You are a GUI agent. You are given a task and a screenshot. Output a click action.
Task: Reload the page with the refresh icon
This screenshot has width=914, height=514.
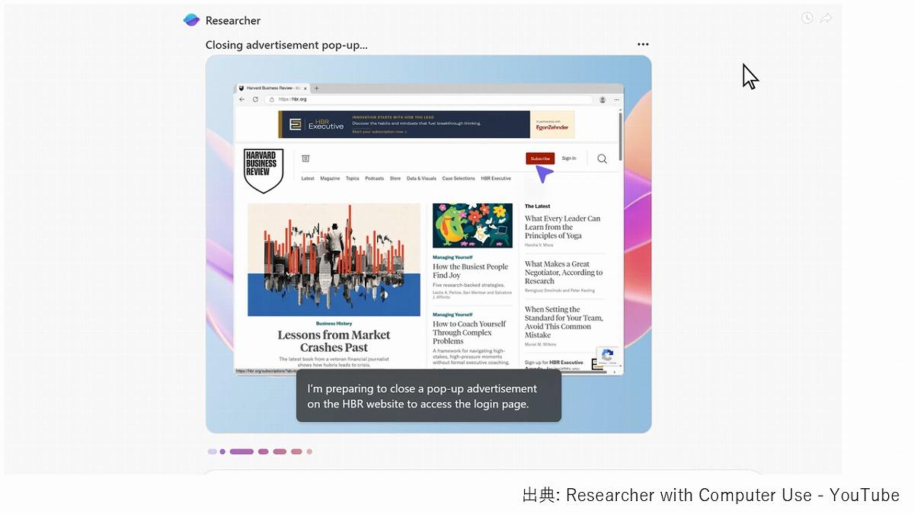pos(255,99)
